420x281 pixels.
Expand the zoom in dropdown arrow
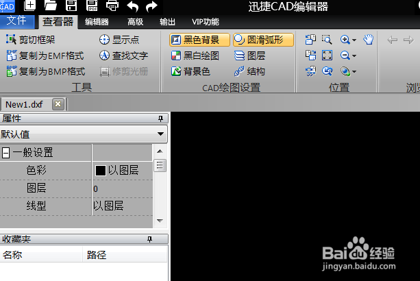(354, 40)
